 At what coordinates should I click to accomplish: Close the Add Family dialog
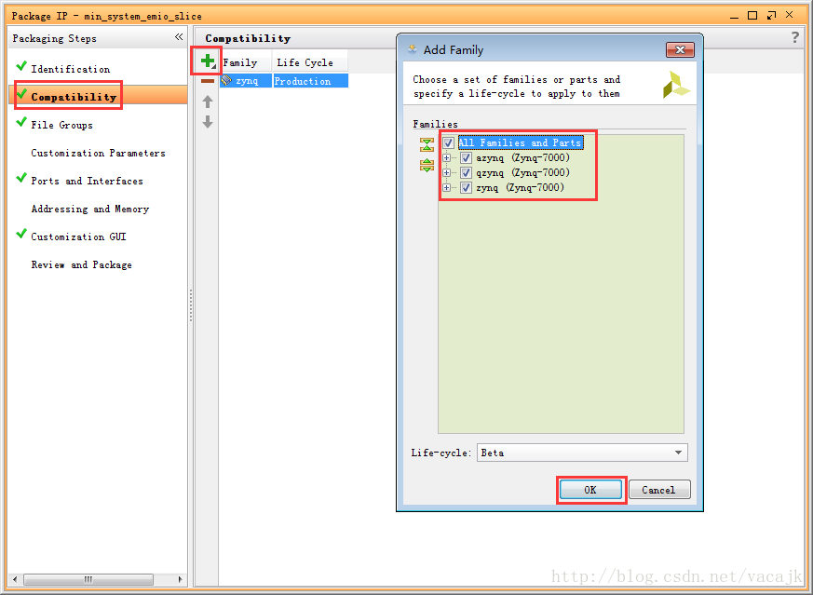680,49
